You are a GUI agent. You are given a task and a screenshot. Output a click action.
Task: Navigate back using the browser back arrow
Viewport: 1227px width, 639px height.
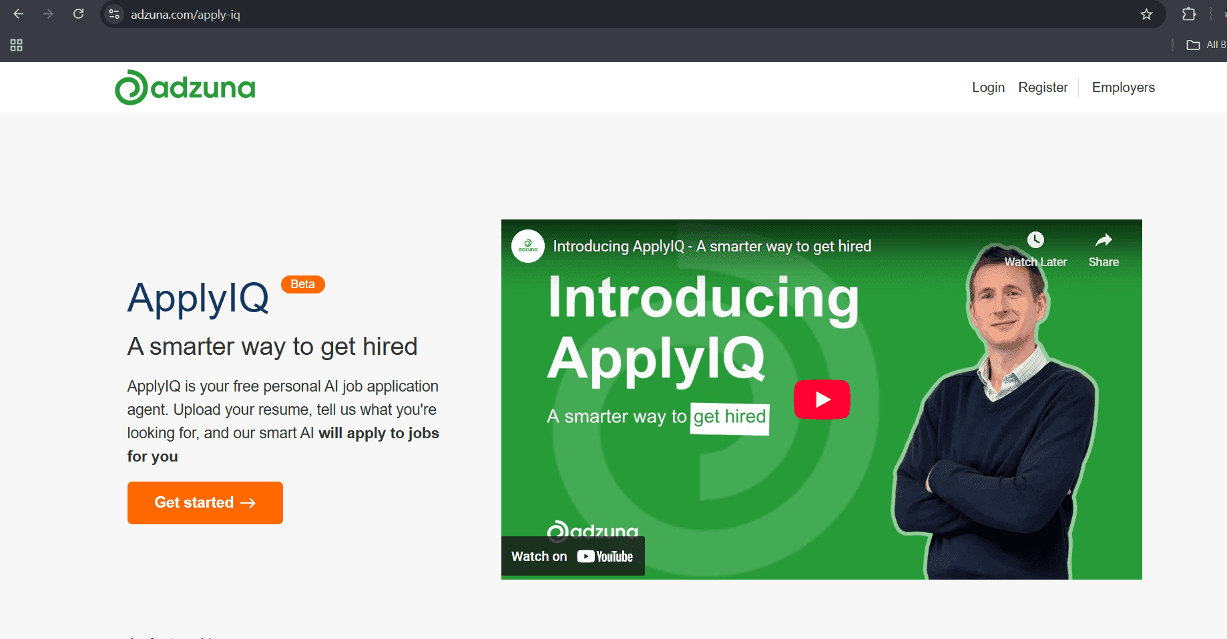[18, 13]
